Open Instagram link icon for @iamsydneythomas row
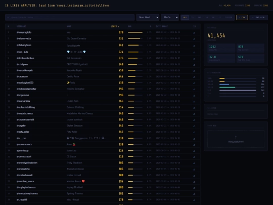273x205 pixels. click(x=194, y=194)
